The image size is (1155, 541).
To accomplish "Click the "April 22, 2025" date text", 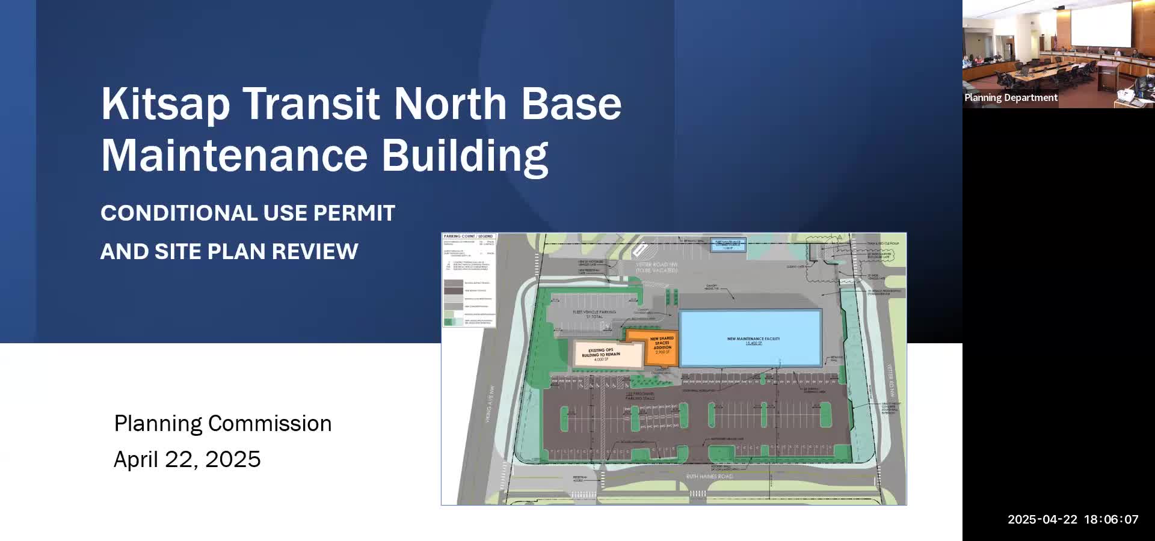I will (187, 459).
